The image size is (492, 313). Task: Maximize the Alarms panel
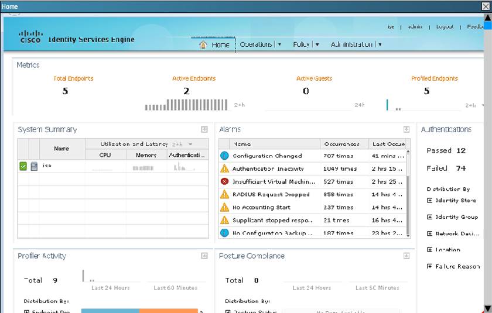pos(406,129)
